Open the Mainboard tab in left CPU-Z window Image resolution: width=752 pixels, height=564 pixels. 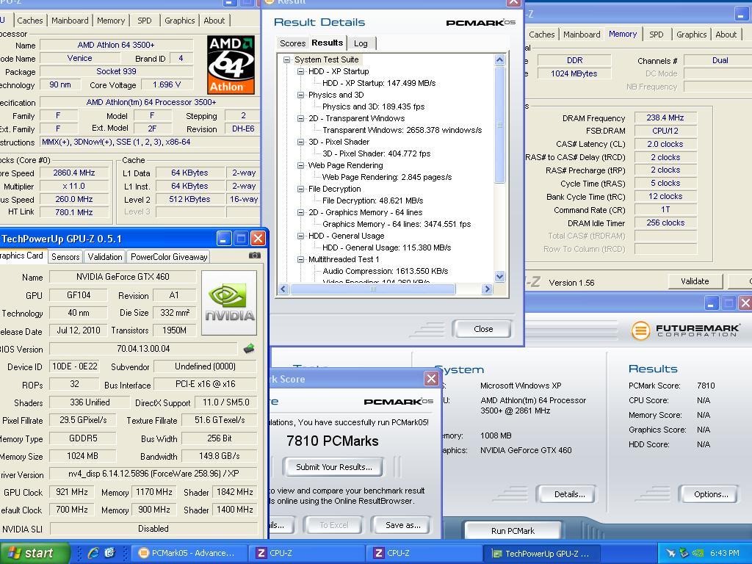tap(70, 21)
